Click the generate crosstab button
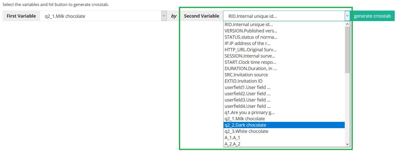Image resolution: width=397 pixels, height=151 pixels. [372, 16]
